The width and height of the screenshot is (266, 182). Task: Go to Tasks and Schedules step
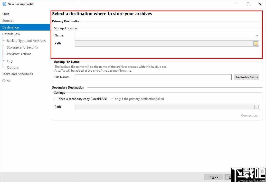(17, 74)
